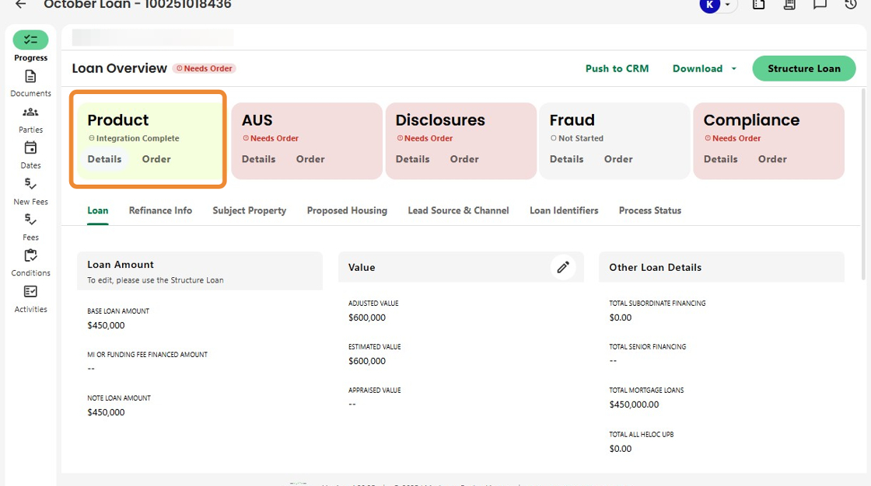Open the user K avatar dropdown
Image resolution: width=871 pixels, height=486 pixels.
[717, 5]
